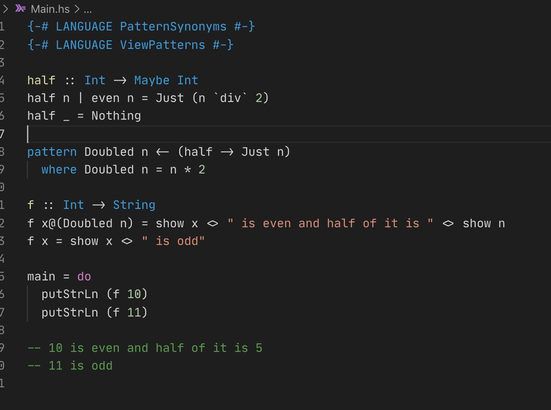Click the number 10 argument in main
The height and width of the screenshot is (410, 551).
coord(134,294)
